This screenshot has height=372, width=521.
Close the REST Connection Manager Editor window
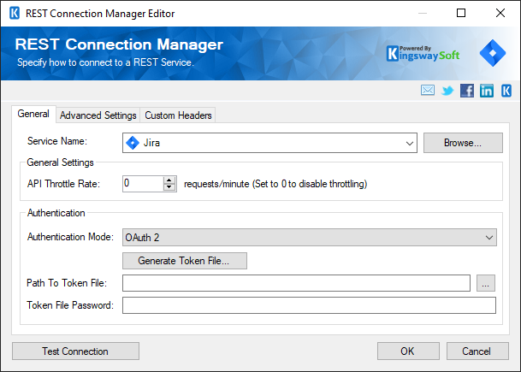(x=500, y=13)
